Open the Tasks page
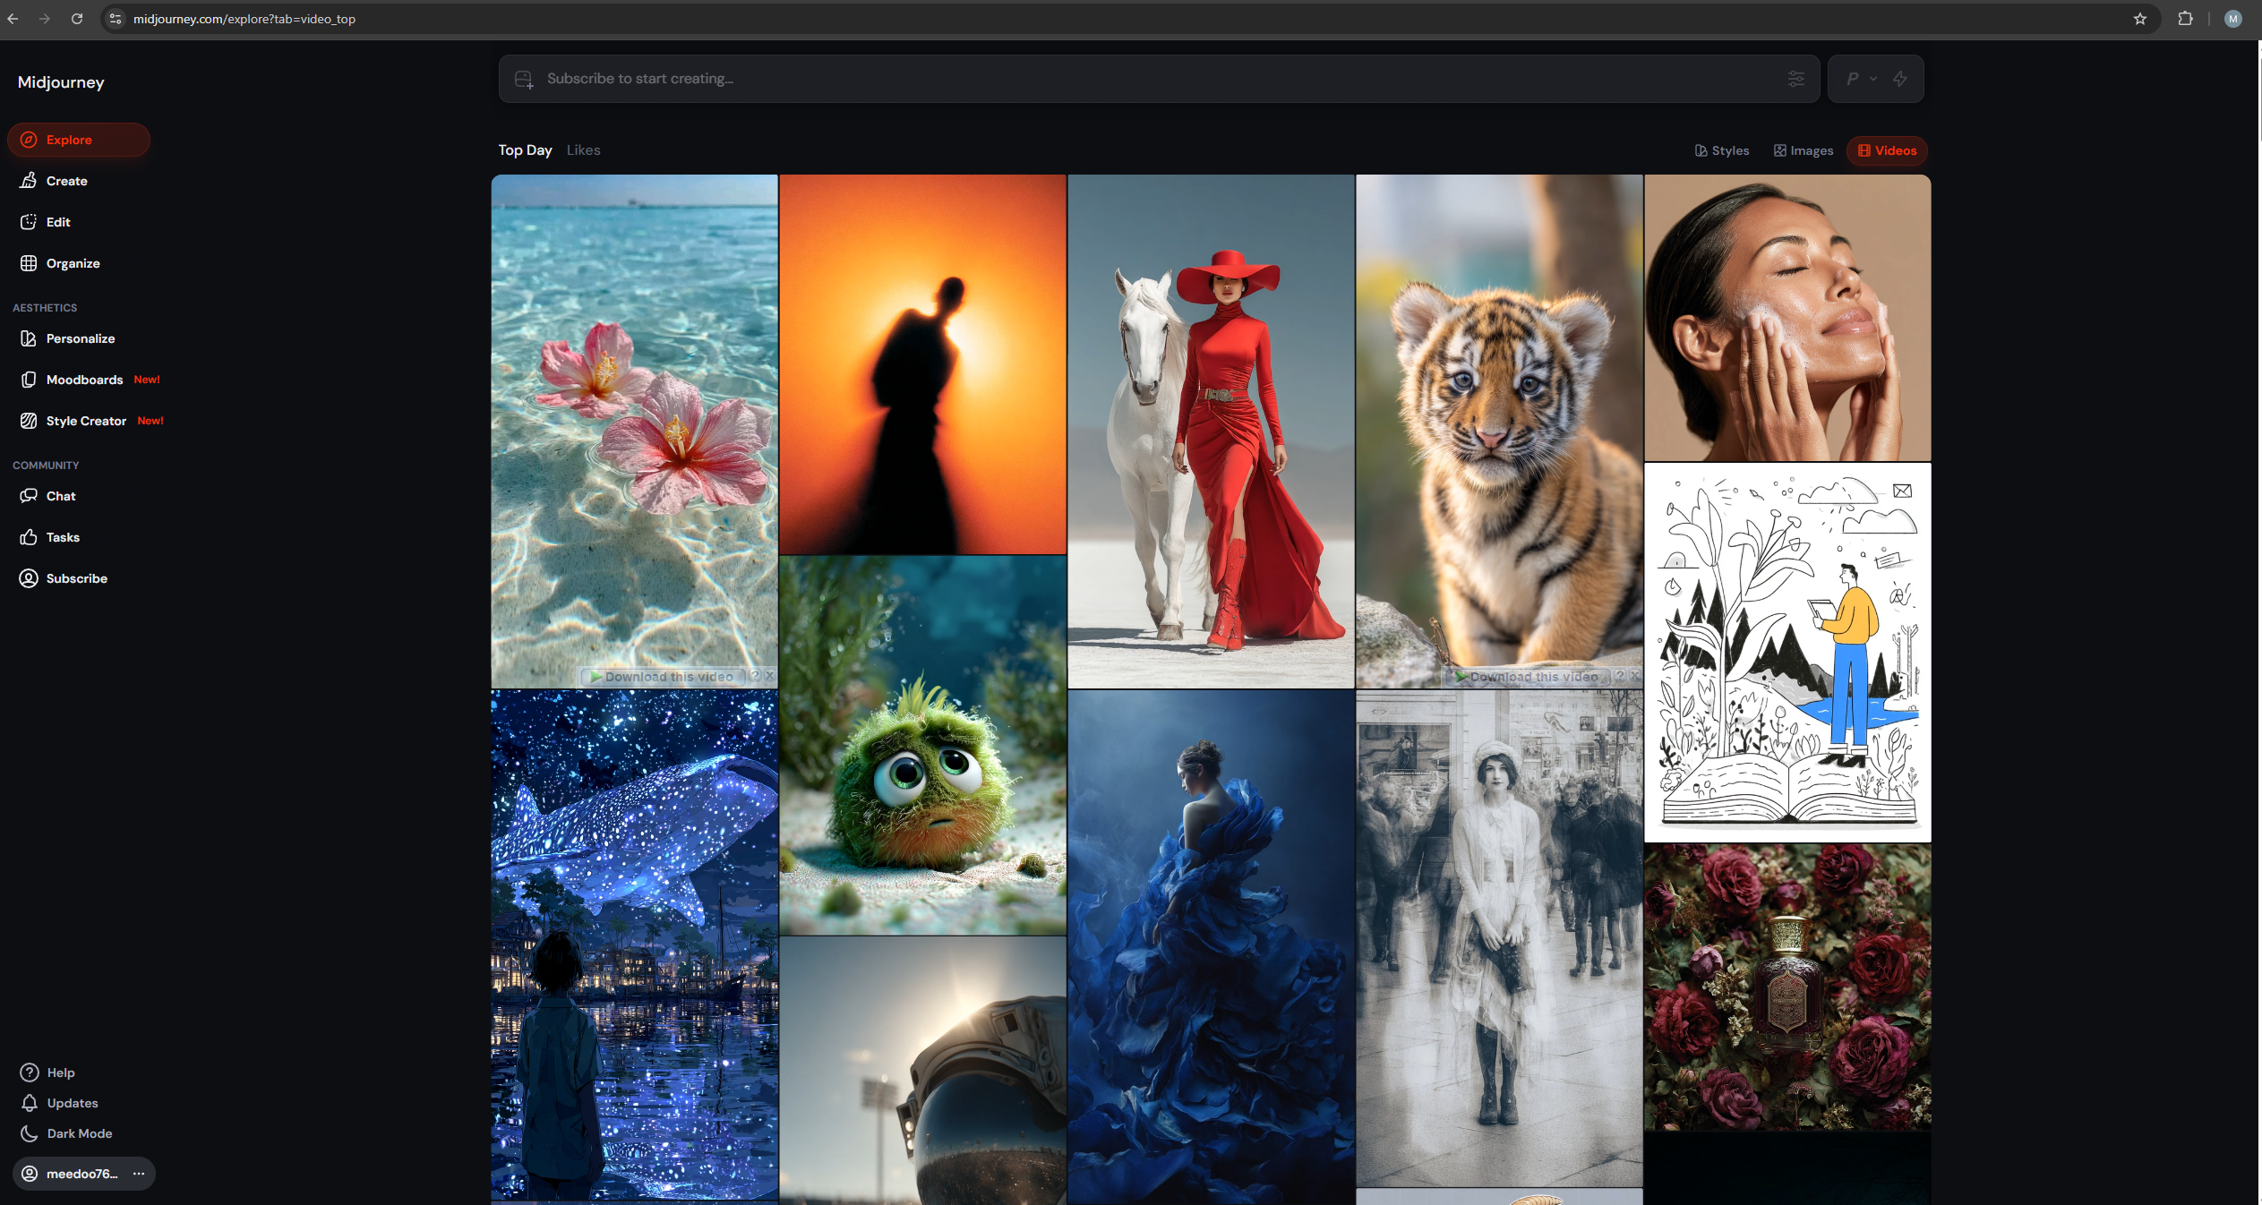This screenshot has height=1205, width=2262. [63, 537]
